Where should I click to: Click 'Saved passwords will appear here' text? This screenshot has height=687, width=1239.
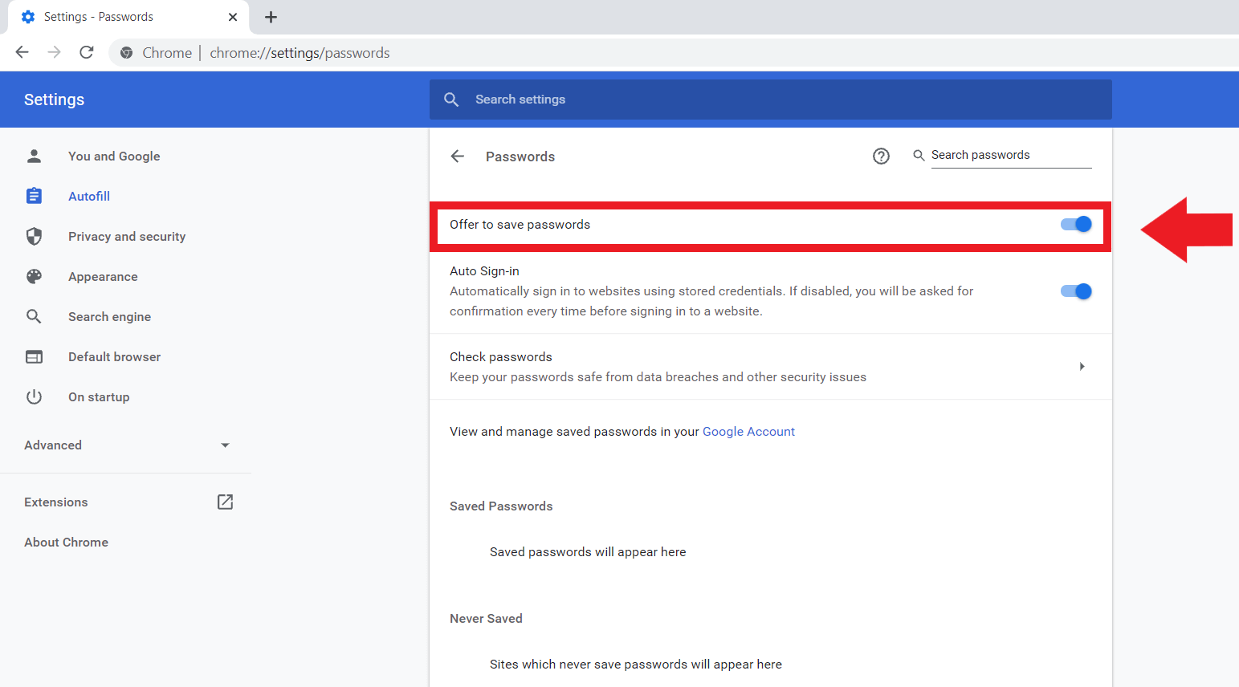pos(588,552)
